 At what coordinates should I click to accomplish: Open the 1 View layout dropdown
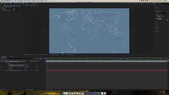[x=63, y=55]
